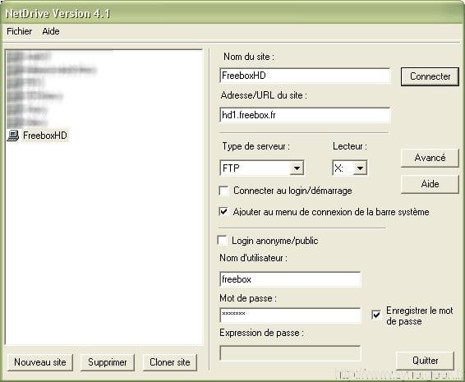Viewport: 465px width, 382px height.
Task: Click the Mot de passe field
Action: pos(290,315)
